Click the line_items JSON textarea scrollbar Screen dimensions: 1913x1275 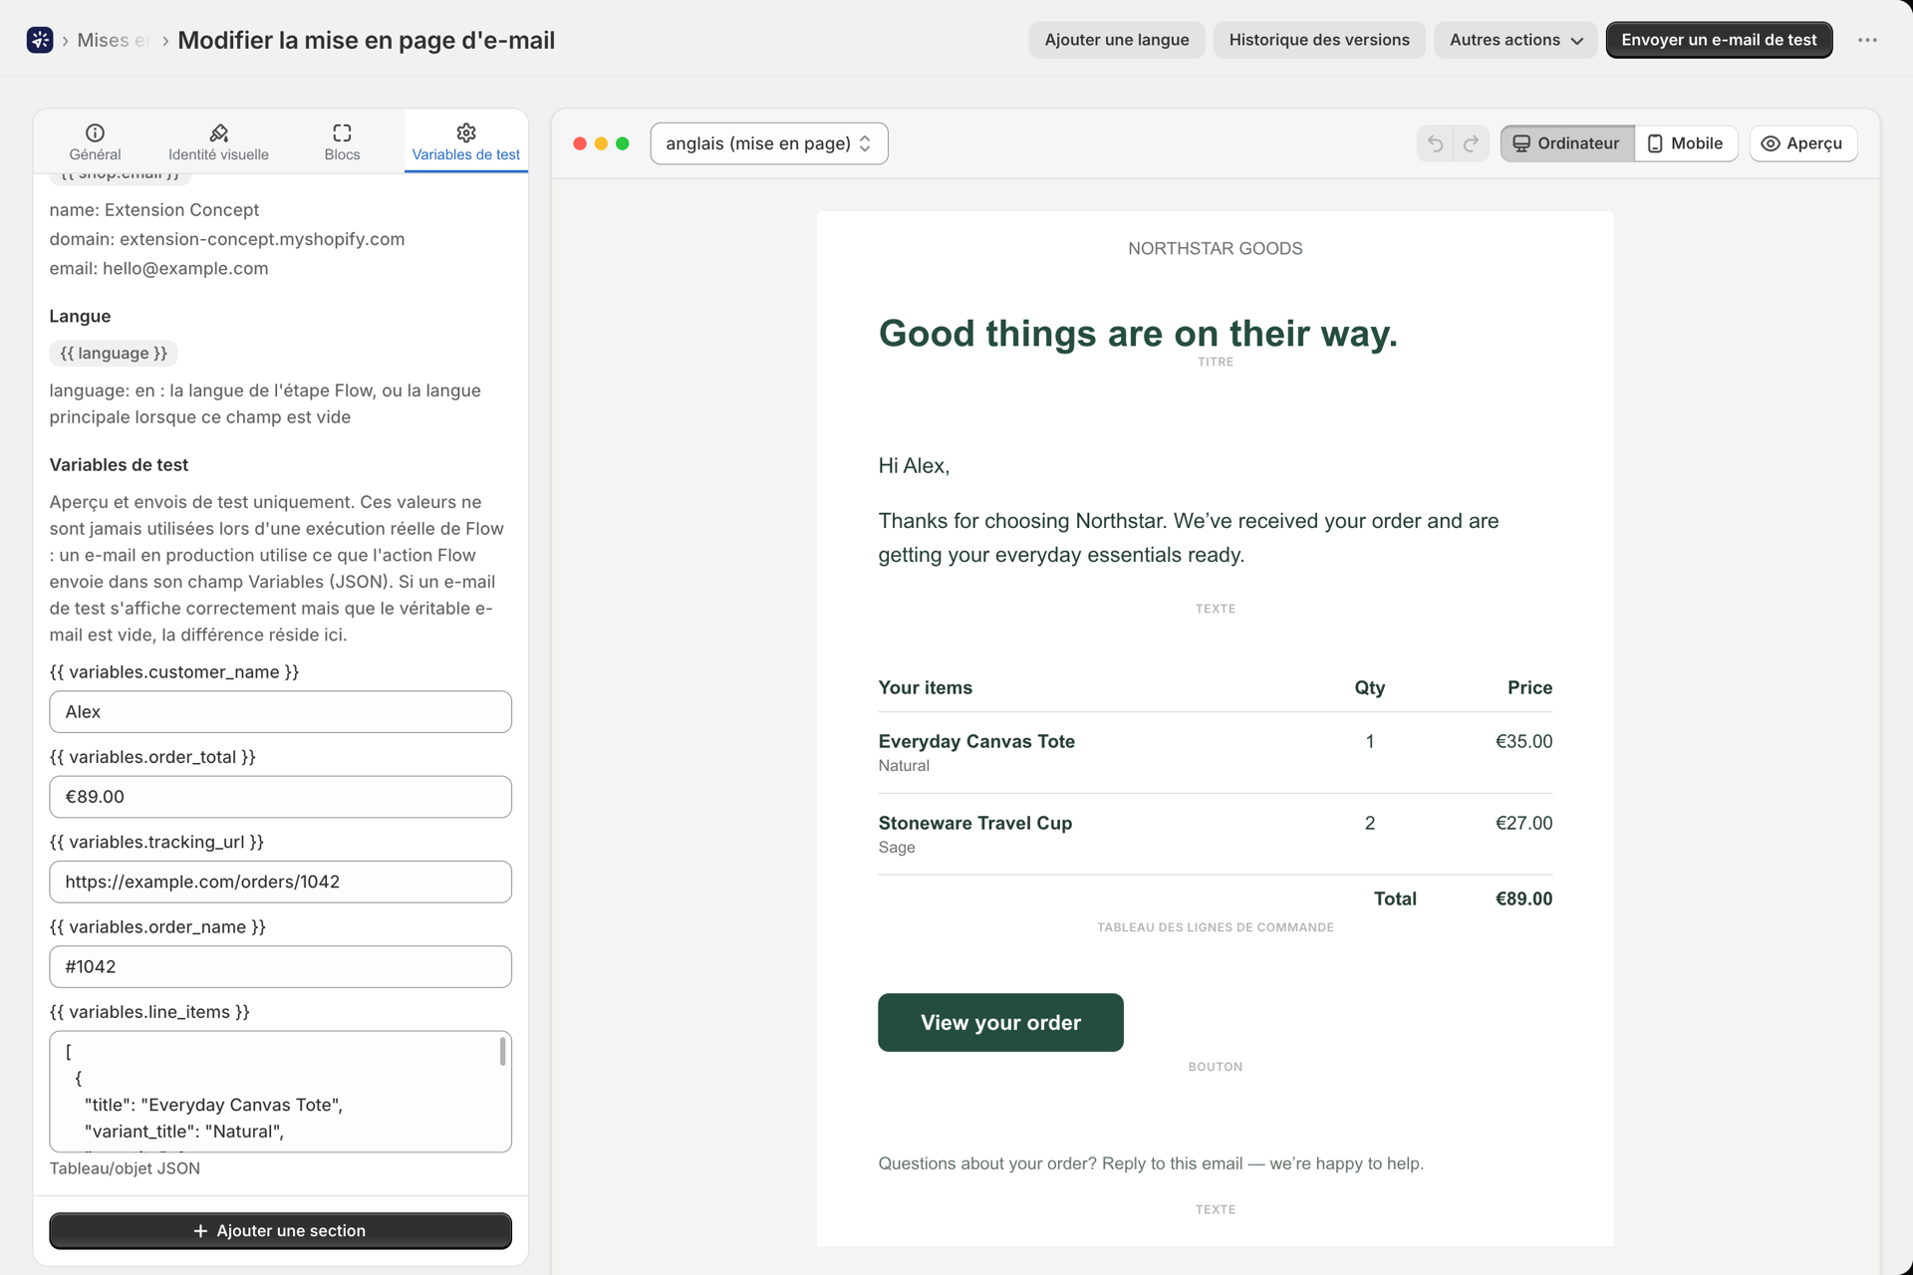point(502,1052)
